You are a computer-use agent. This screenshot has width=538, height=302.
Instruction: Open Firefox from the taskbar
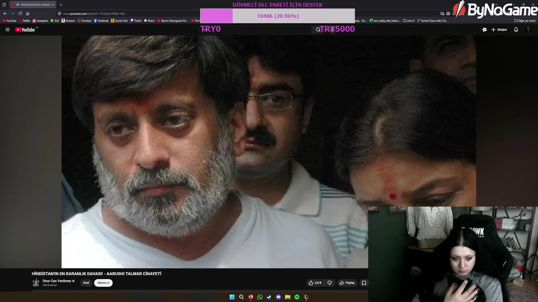(251, 297)
